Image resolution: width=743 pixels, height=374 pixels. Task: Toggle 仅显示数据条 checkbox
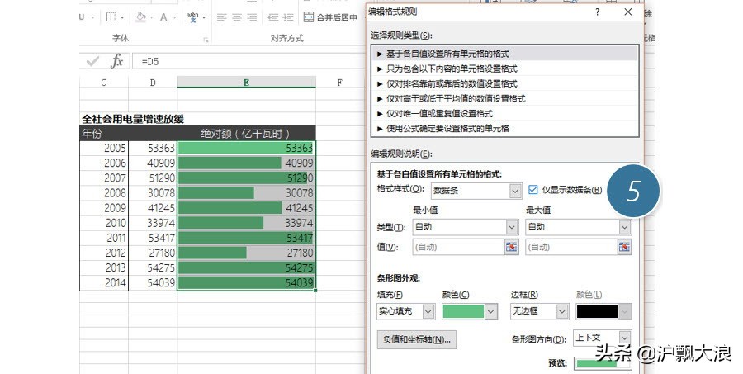pos(533,190)
